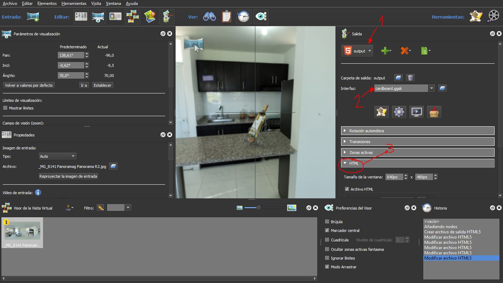Click the open file icon beside Archivo
This screenshot has height=283, width=503.
click(113, 166)
